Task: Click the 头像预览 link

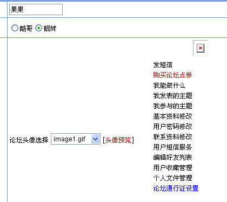Action: pos(118,140)
